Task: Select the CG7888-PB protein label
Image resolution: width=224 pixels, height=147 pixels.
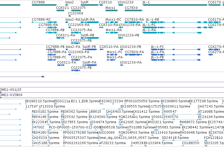Action: click(55, 47)
